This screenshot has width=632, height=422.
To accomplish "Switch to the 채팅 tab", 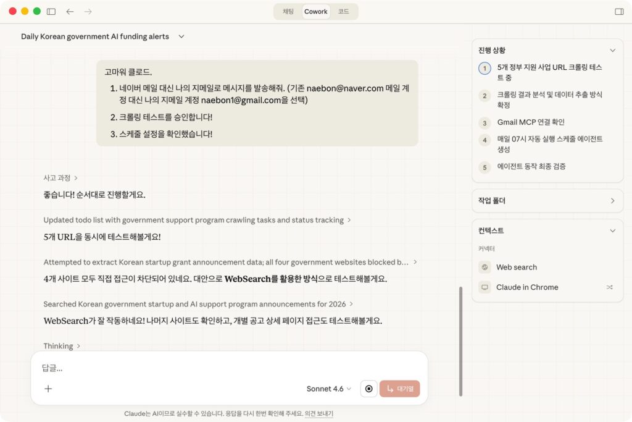I will point(288,12).
